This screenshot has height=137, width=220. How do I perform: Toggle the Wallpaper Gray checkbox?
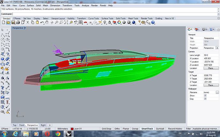[x=205, y=99]
